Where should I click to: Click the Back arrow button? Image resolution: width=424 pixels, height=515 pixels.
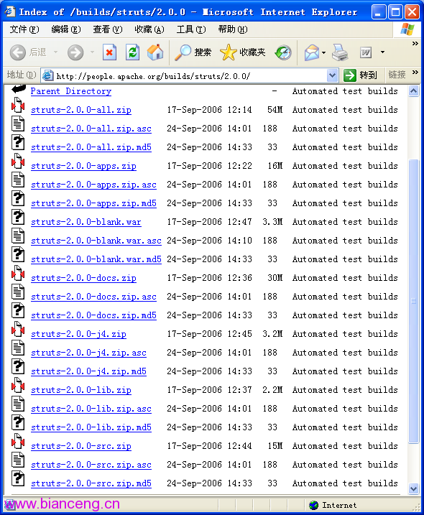[x=18, y=52]
